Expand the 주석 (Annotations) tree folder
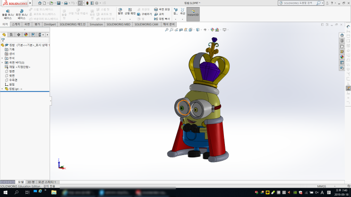This screenshot has width=351, height=197. point(2,58)
